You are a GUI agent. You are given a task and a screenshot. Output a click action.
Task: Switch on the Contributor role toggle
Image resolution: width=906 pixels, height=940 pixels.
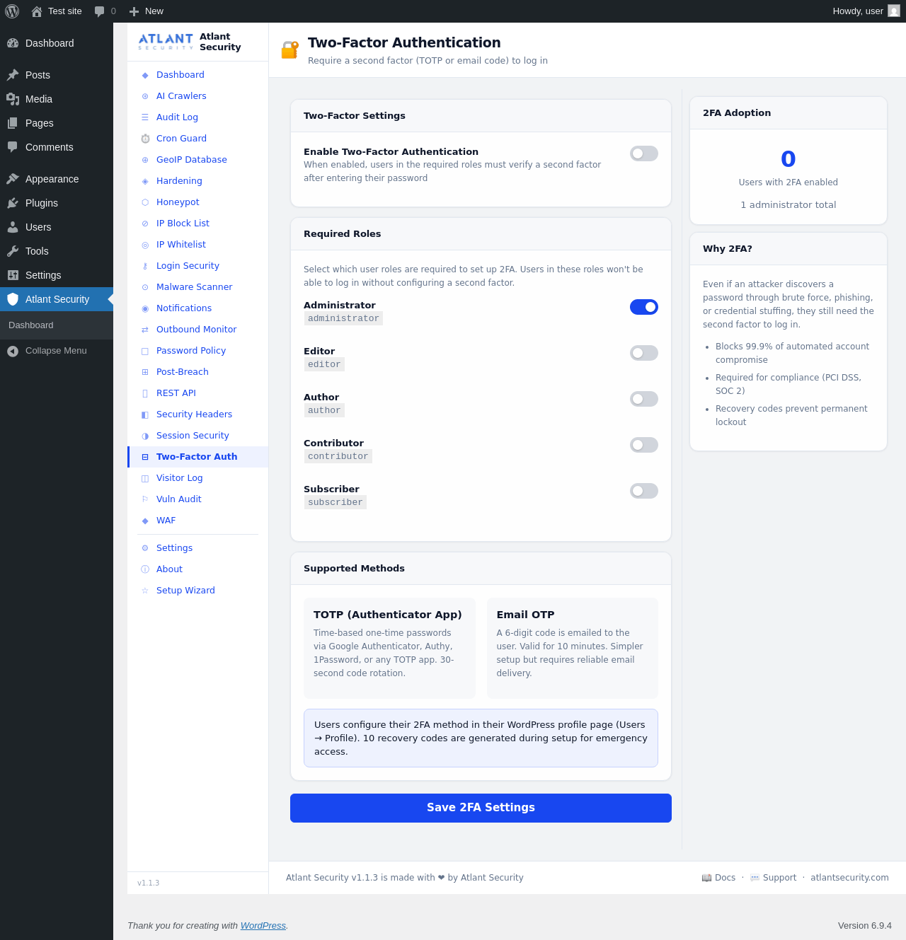click(x=644, y=445)
